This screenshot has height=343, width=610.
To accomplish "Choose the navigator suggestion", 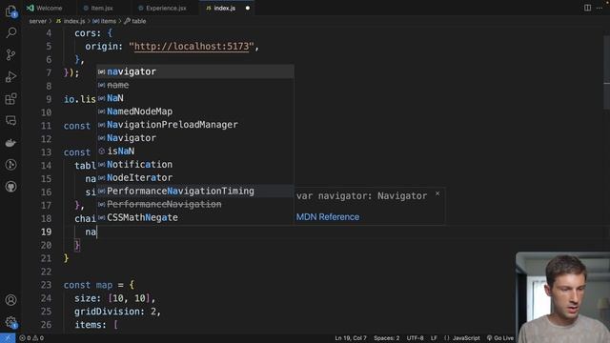I will [x=195, y=71].
